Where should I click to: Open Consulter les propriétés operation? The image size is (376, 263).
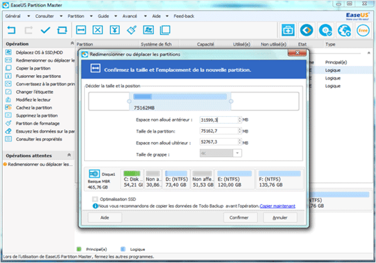(x=39, y=139)
